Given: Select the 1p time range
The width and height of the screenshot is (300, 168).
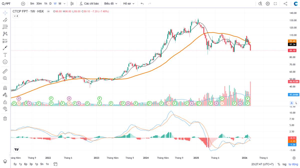Looking at the screenshot, I should (x=36, y=164).
